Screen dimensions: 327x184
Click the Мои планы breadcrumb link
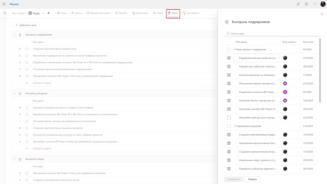[18, 13]
